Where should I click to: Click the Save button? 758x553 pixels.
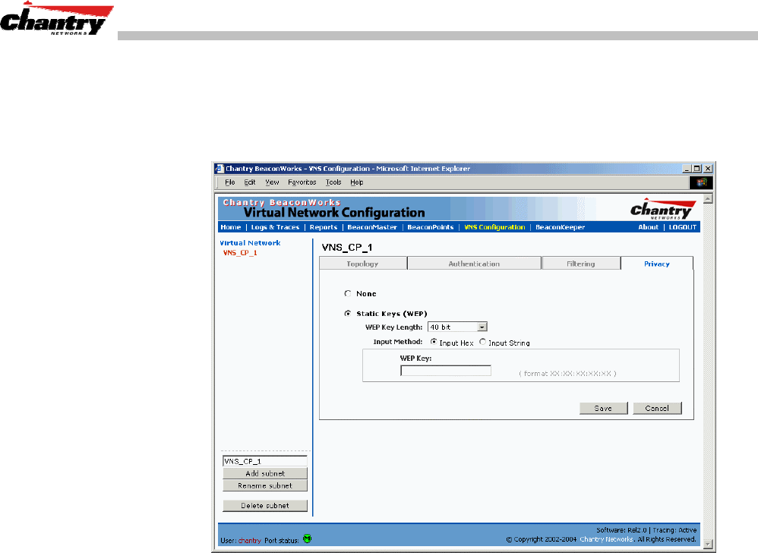pos(603,408)
